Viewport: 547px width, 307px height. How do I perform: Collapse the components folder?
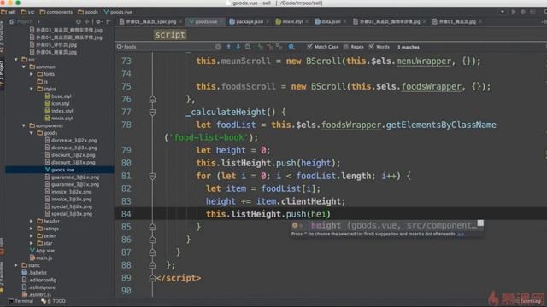click(24, 125)
